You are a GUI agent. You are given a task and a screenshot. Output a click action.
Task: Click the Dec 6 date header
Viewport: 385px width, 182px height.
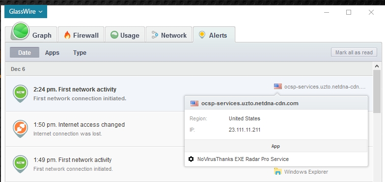18,69
